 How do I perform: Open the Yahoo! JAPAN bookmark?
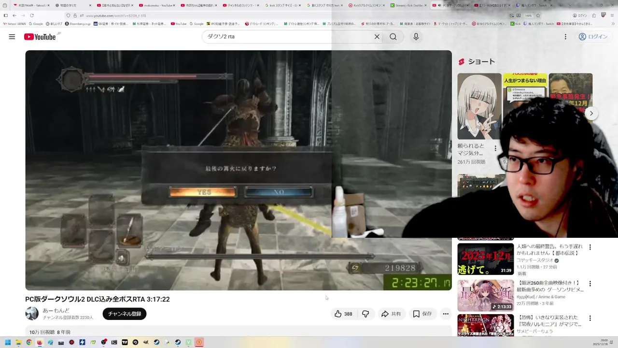pyautogui.click(x=14, y=24)
